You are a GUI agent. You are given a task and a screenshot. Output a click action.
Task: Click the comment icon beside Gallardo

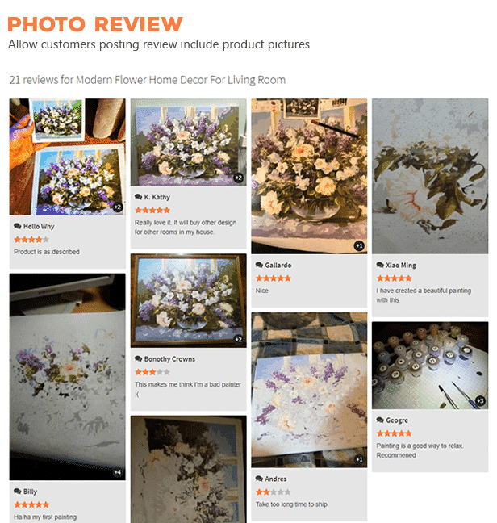pyautogui.click(x=259, y=266)
